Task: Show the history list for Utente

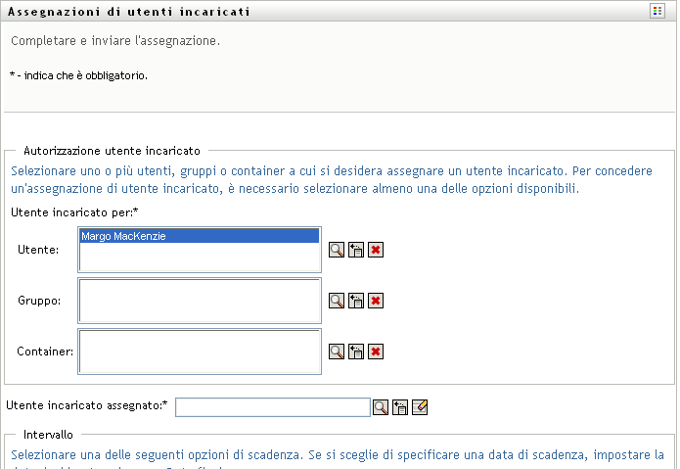Action: click(x=356, y=250)
